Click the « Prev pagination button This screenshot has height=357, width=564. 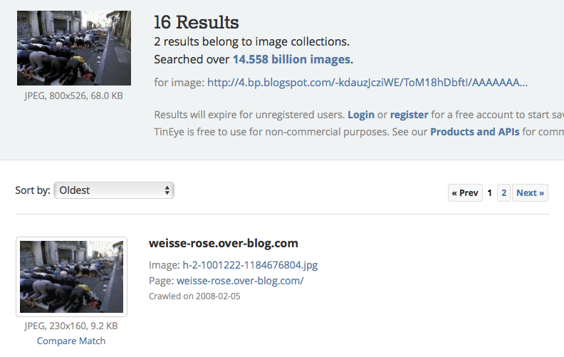point(464,192)
